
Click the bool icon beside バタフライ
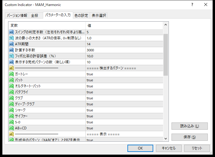click(x=11, y=92)
